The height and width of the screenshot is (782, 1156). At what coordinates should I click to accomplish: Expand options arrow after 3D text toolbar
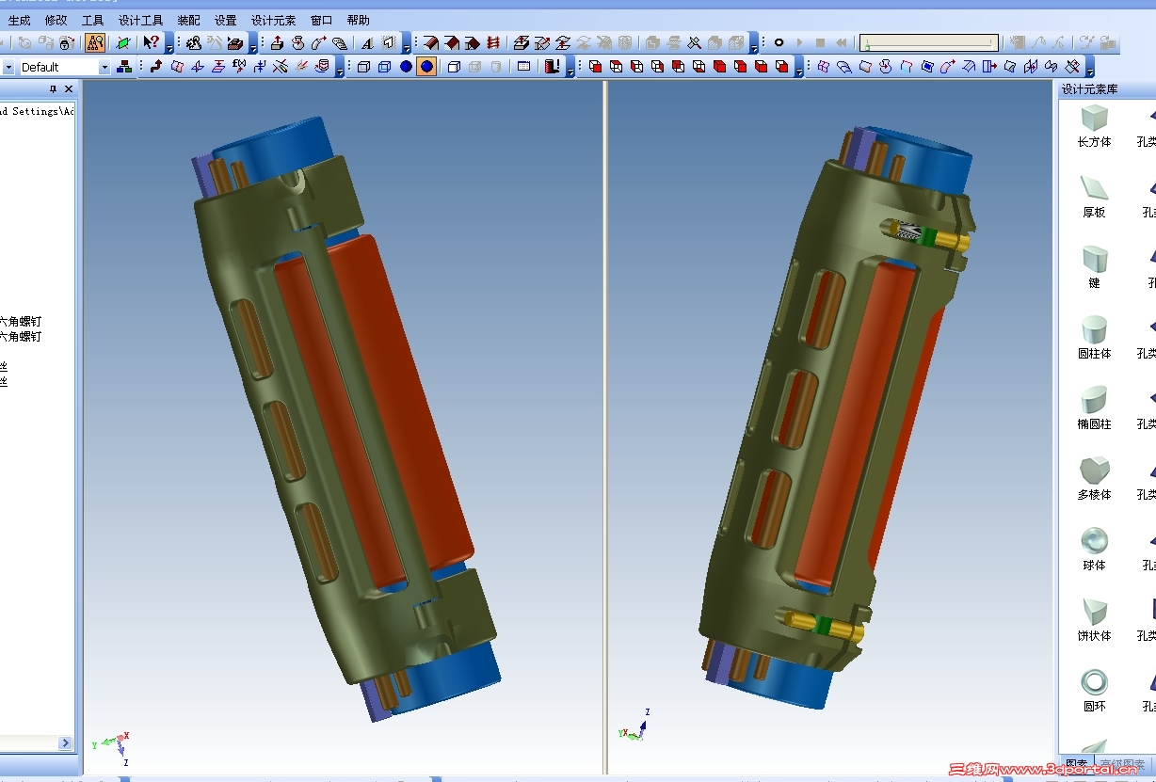406,45
